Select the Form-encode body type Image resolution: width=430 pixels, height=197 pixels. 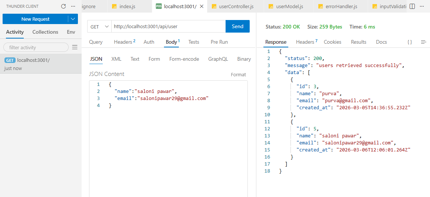[x=184, y=59]
